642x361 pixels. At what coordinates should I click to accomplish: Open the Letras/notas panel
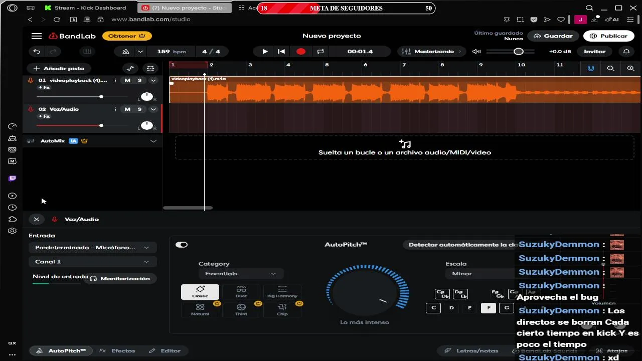472,350
